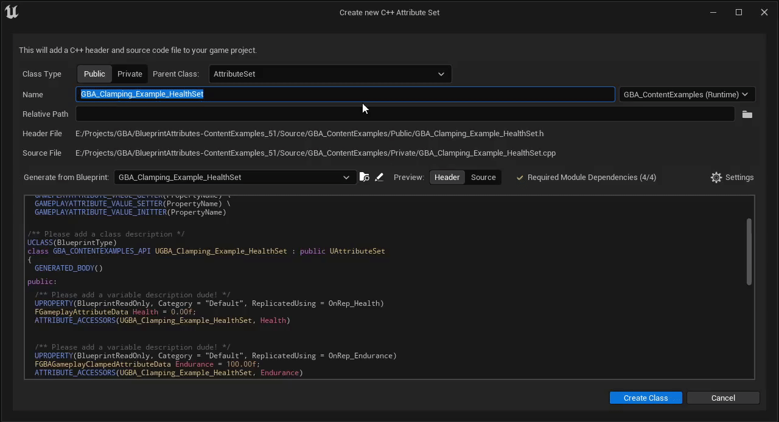Click the FGBAGameplayClampedAttributeData Endurance line

(147, 364)
